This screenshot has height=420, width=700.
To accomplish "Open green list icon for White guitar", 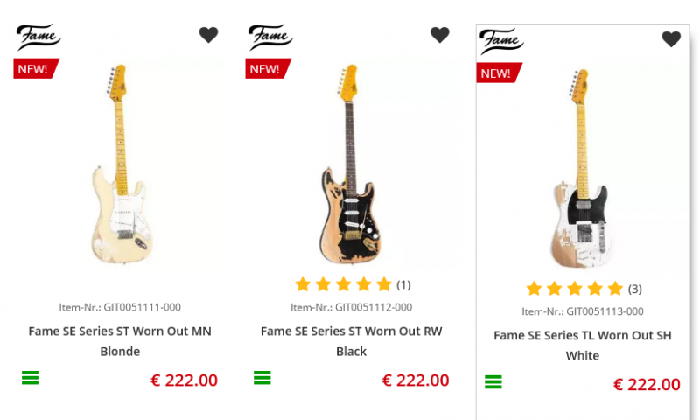I will click(x=493, y=382).
